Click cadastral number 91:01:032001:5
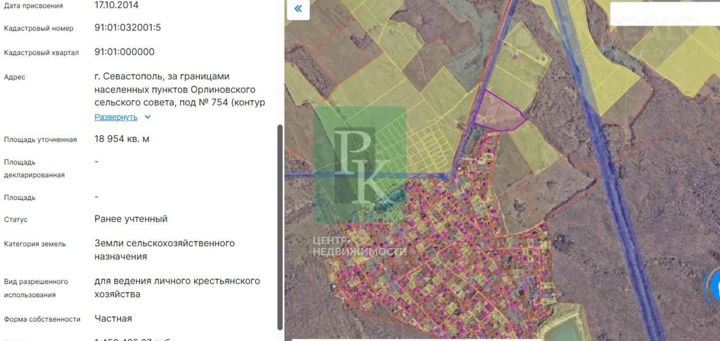 tap(128, 28)
